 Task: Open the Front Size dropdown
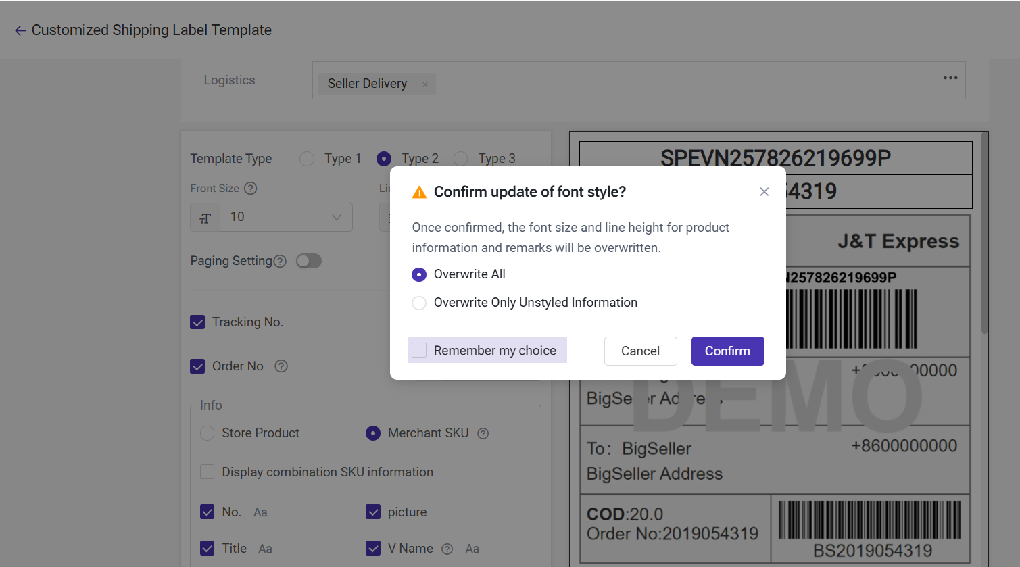[286, 217]
